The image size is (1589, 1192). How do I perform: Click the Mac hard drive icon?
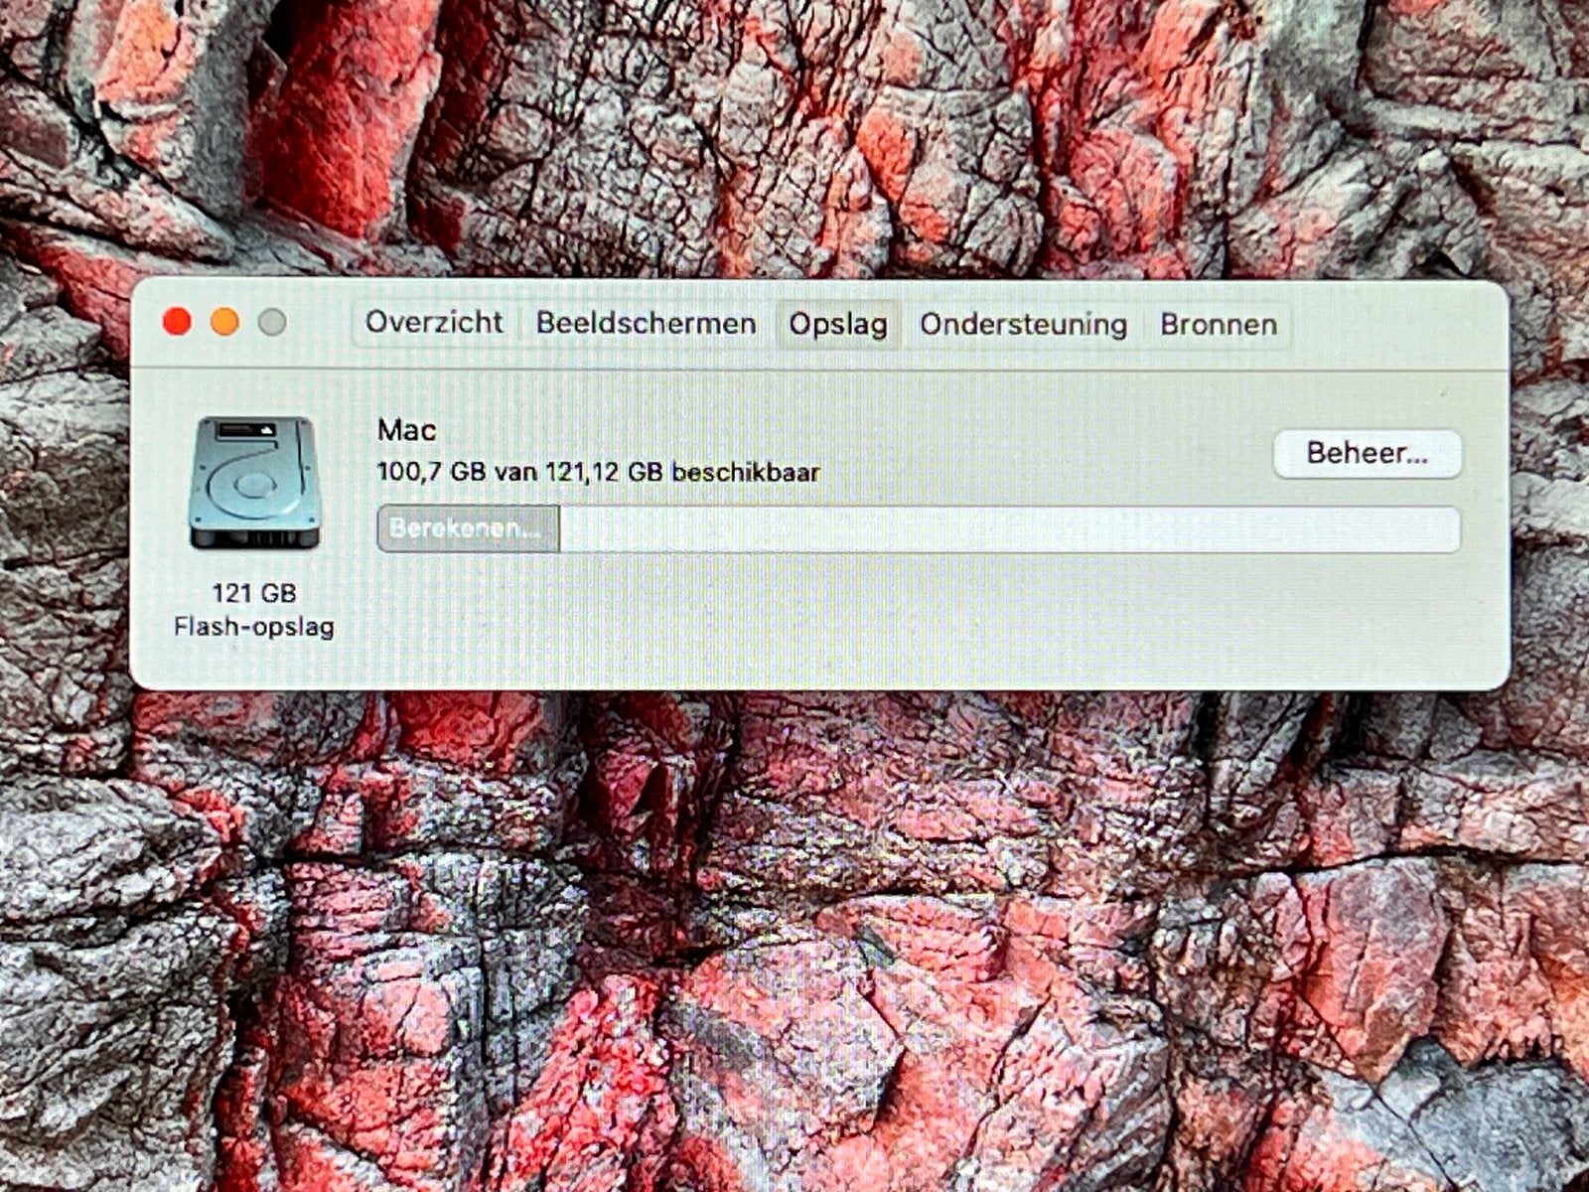click(x=255, y=483)
